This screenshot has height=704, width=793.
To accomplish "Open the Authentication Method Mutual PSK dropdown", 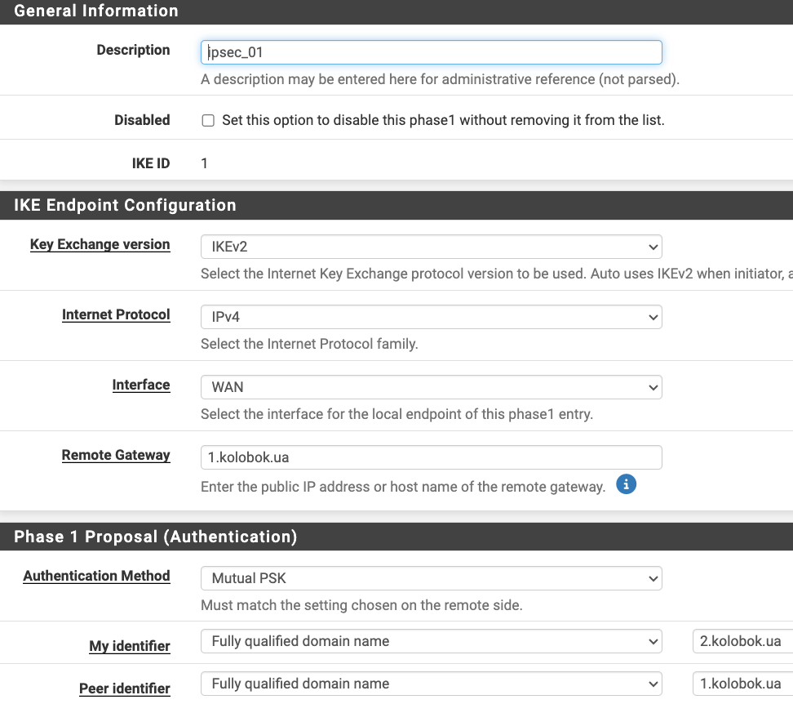I will tap(432, 578).
